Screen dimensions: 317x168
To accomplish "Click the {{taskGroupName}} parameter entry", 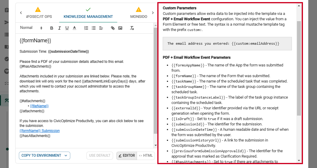I will [189, 87].
